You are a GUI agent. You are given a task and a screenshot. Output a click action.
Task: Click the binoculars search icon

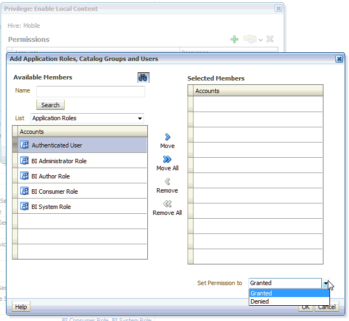[143, 77]
